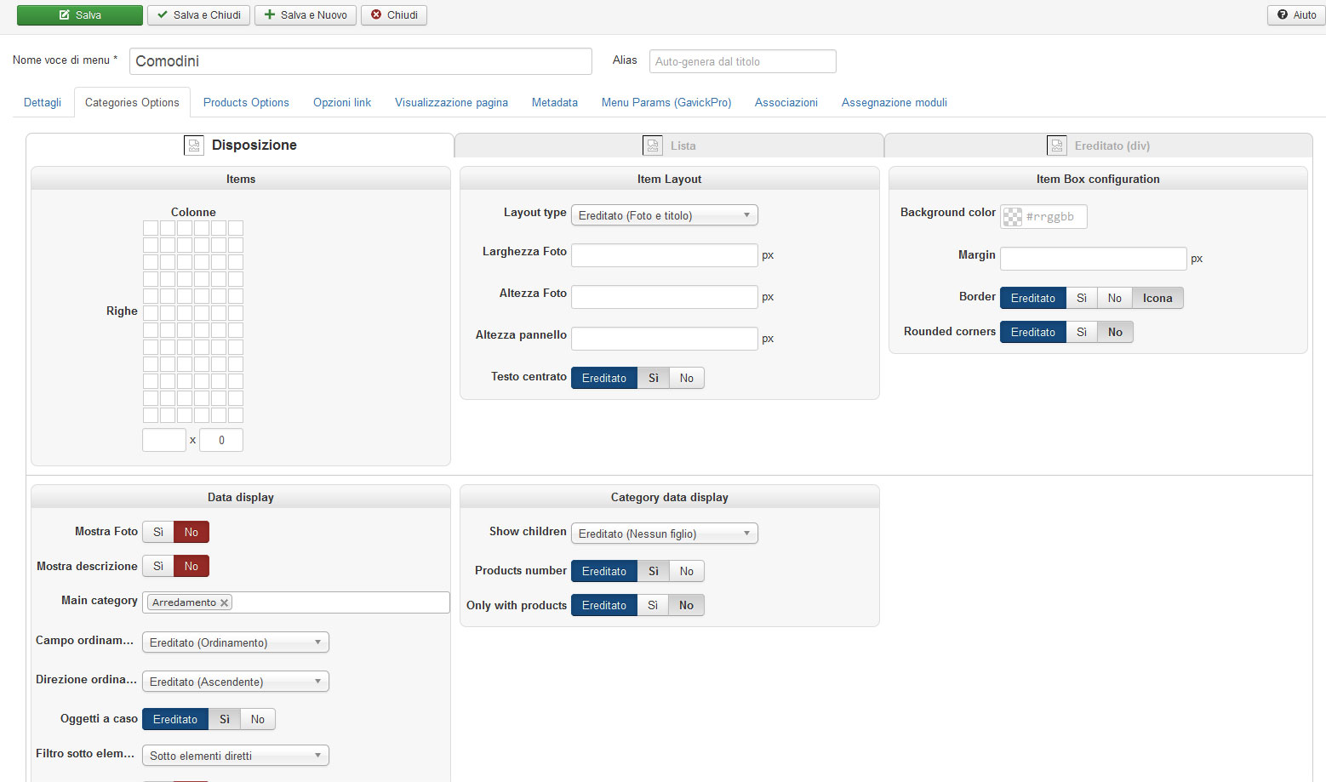Click the Altezza pannello input field
The height and width of the screenshot is (782, 1326).
click(665, 339)
